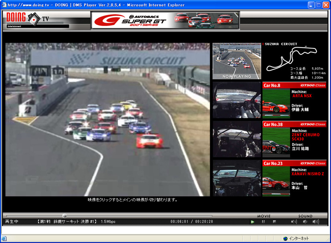Switch to Car No.23 onboard camera
This screenshot has height=243, width=331.
coord(237,178)
